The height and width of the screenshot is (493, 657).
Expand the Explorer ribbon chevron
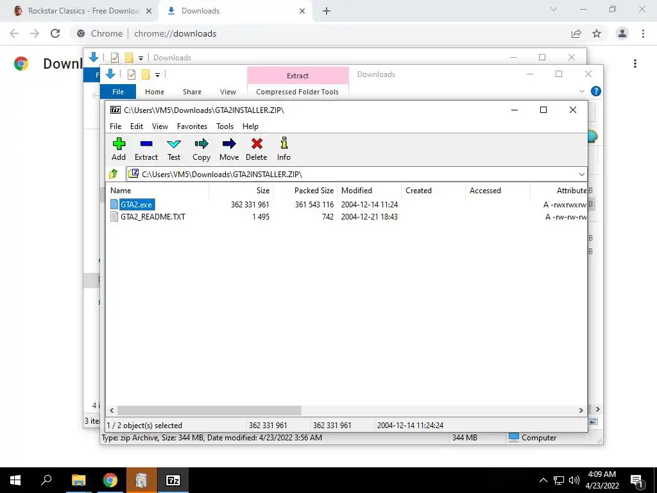(x=581, y=91)
